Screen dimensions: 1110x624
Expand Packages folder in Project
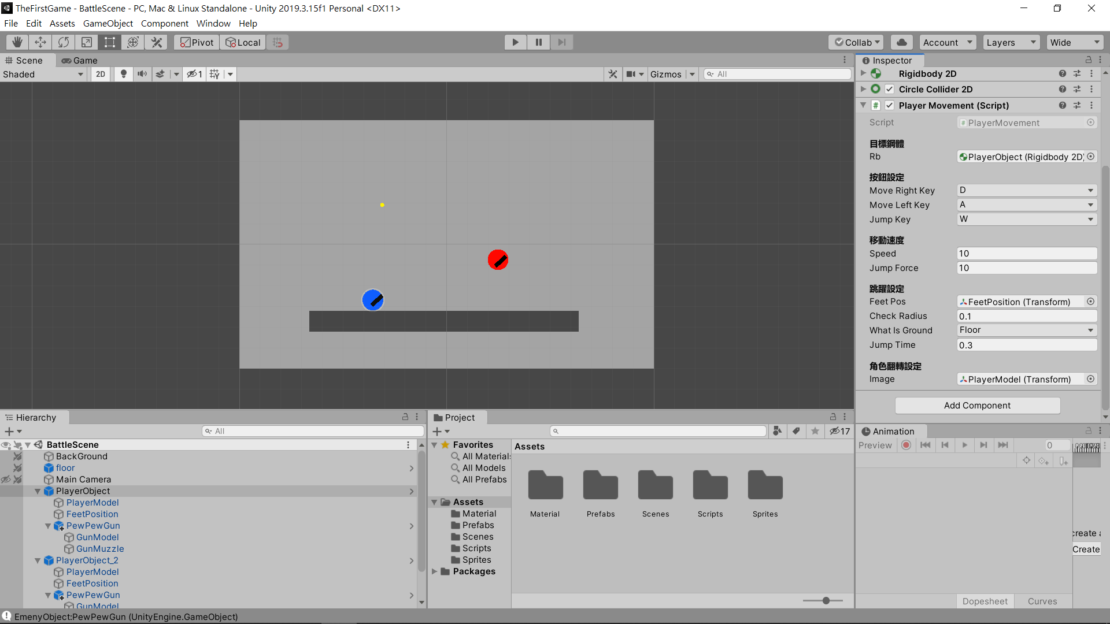pyautogui.click(x=434, y=571)
